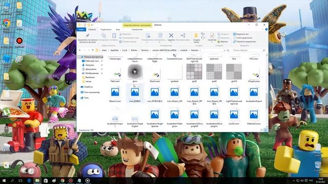Viewport: 328px width, 184px height.
Task: Select the icon_ROBUX image file
Action: coord(135,94)
